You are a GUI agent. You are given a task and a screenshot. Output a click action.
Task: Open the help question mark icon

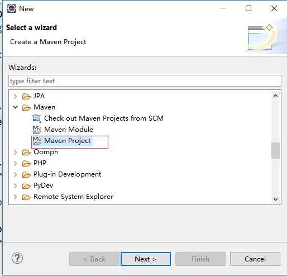click(17, 258)
